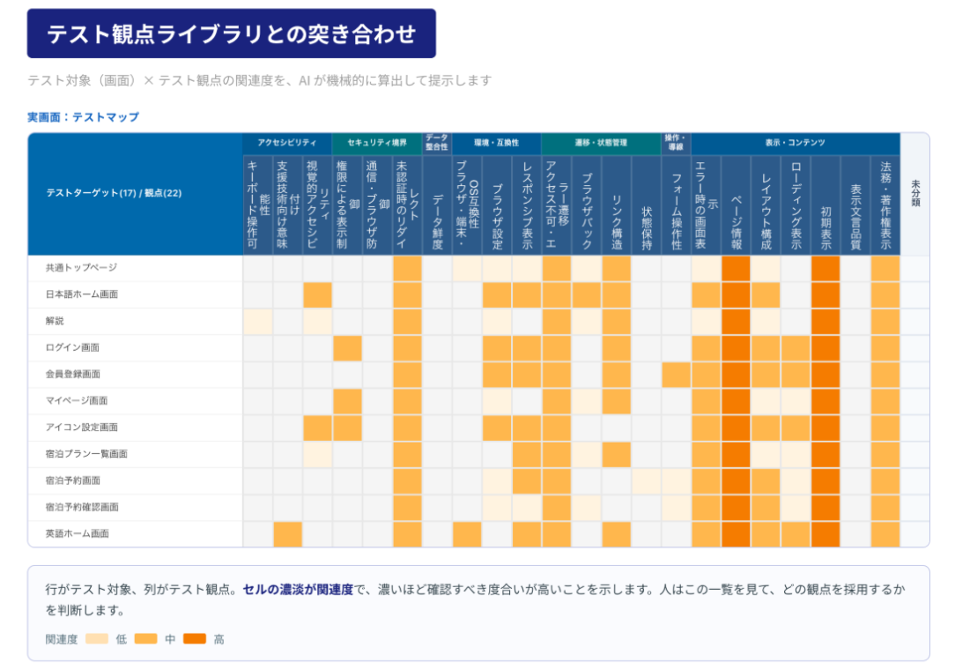The width and height of the screenshot is (955, 670).
Task: Select the 英語ホーム画面 row label
Action: coord(78,533)
